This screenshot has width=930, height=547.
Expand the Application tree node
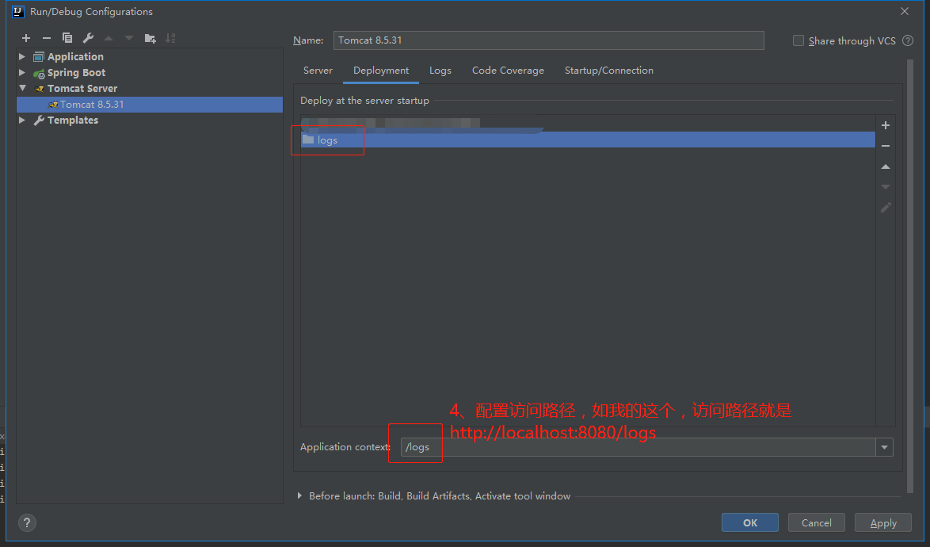pyautogui.click(x=22, y=56)
